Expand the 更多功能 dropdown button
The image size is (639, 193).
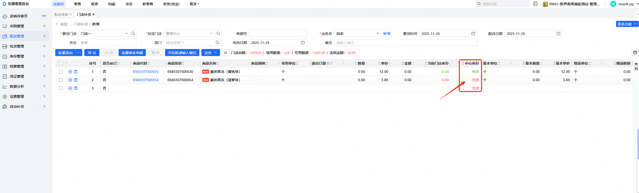[x=627, y=24]
